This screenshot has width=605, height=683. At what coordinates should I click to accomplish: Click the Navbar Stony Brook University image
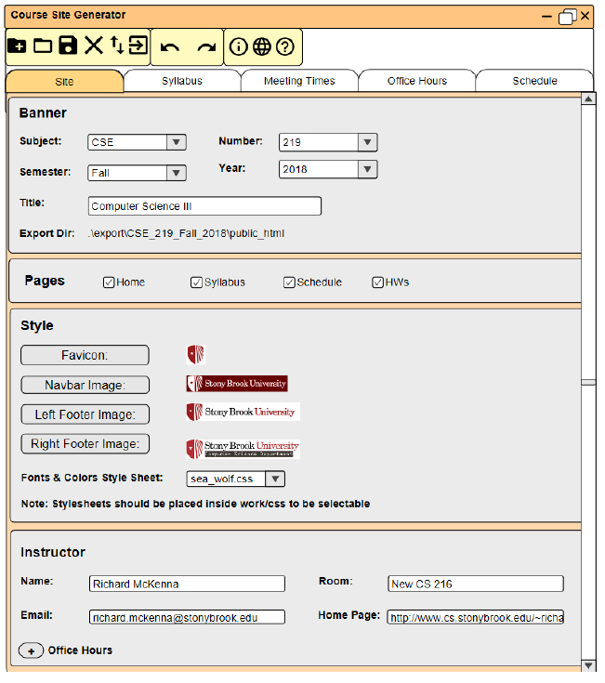pos(237,384)
